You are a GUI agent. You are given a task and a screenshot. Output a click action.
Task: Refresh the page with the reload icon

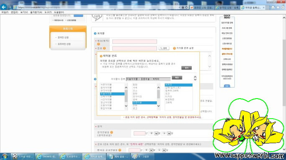click(x=186, y=7)
